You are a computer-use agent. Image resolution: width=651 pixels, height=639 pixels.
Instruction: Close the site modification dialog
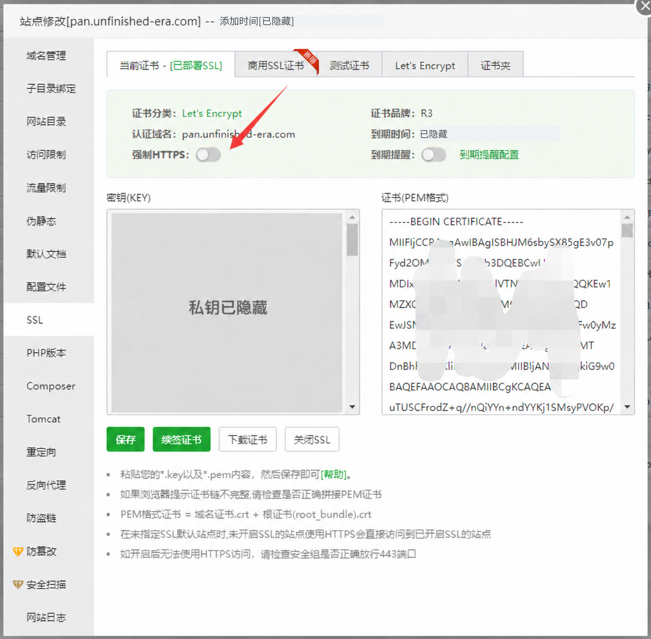[x=644, y=7]
